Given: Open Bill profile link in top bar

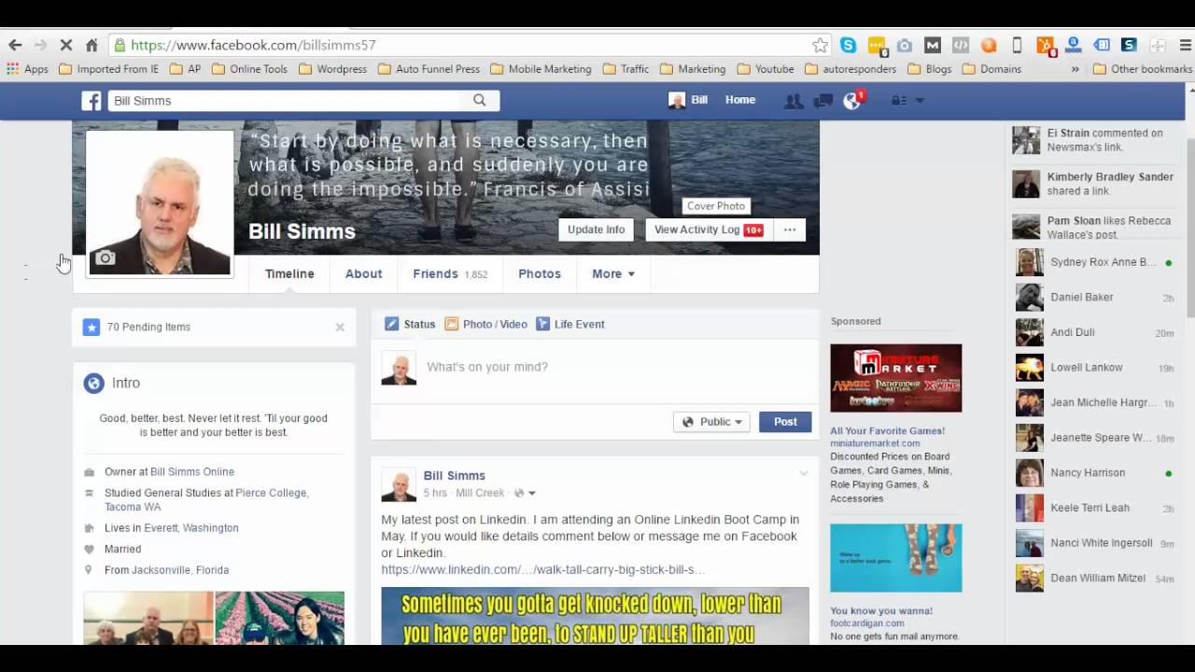Looking at the screenshot, I should click(x=688, y=100).
